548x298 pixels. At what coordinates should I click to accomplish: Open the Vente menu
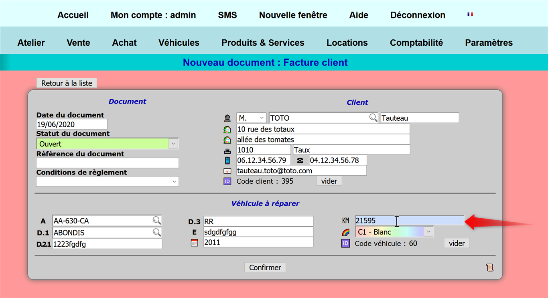(78, 43)
